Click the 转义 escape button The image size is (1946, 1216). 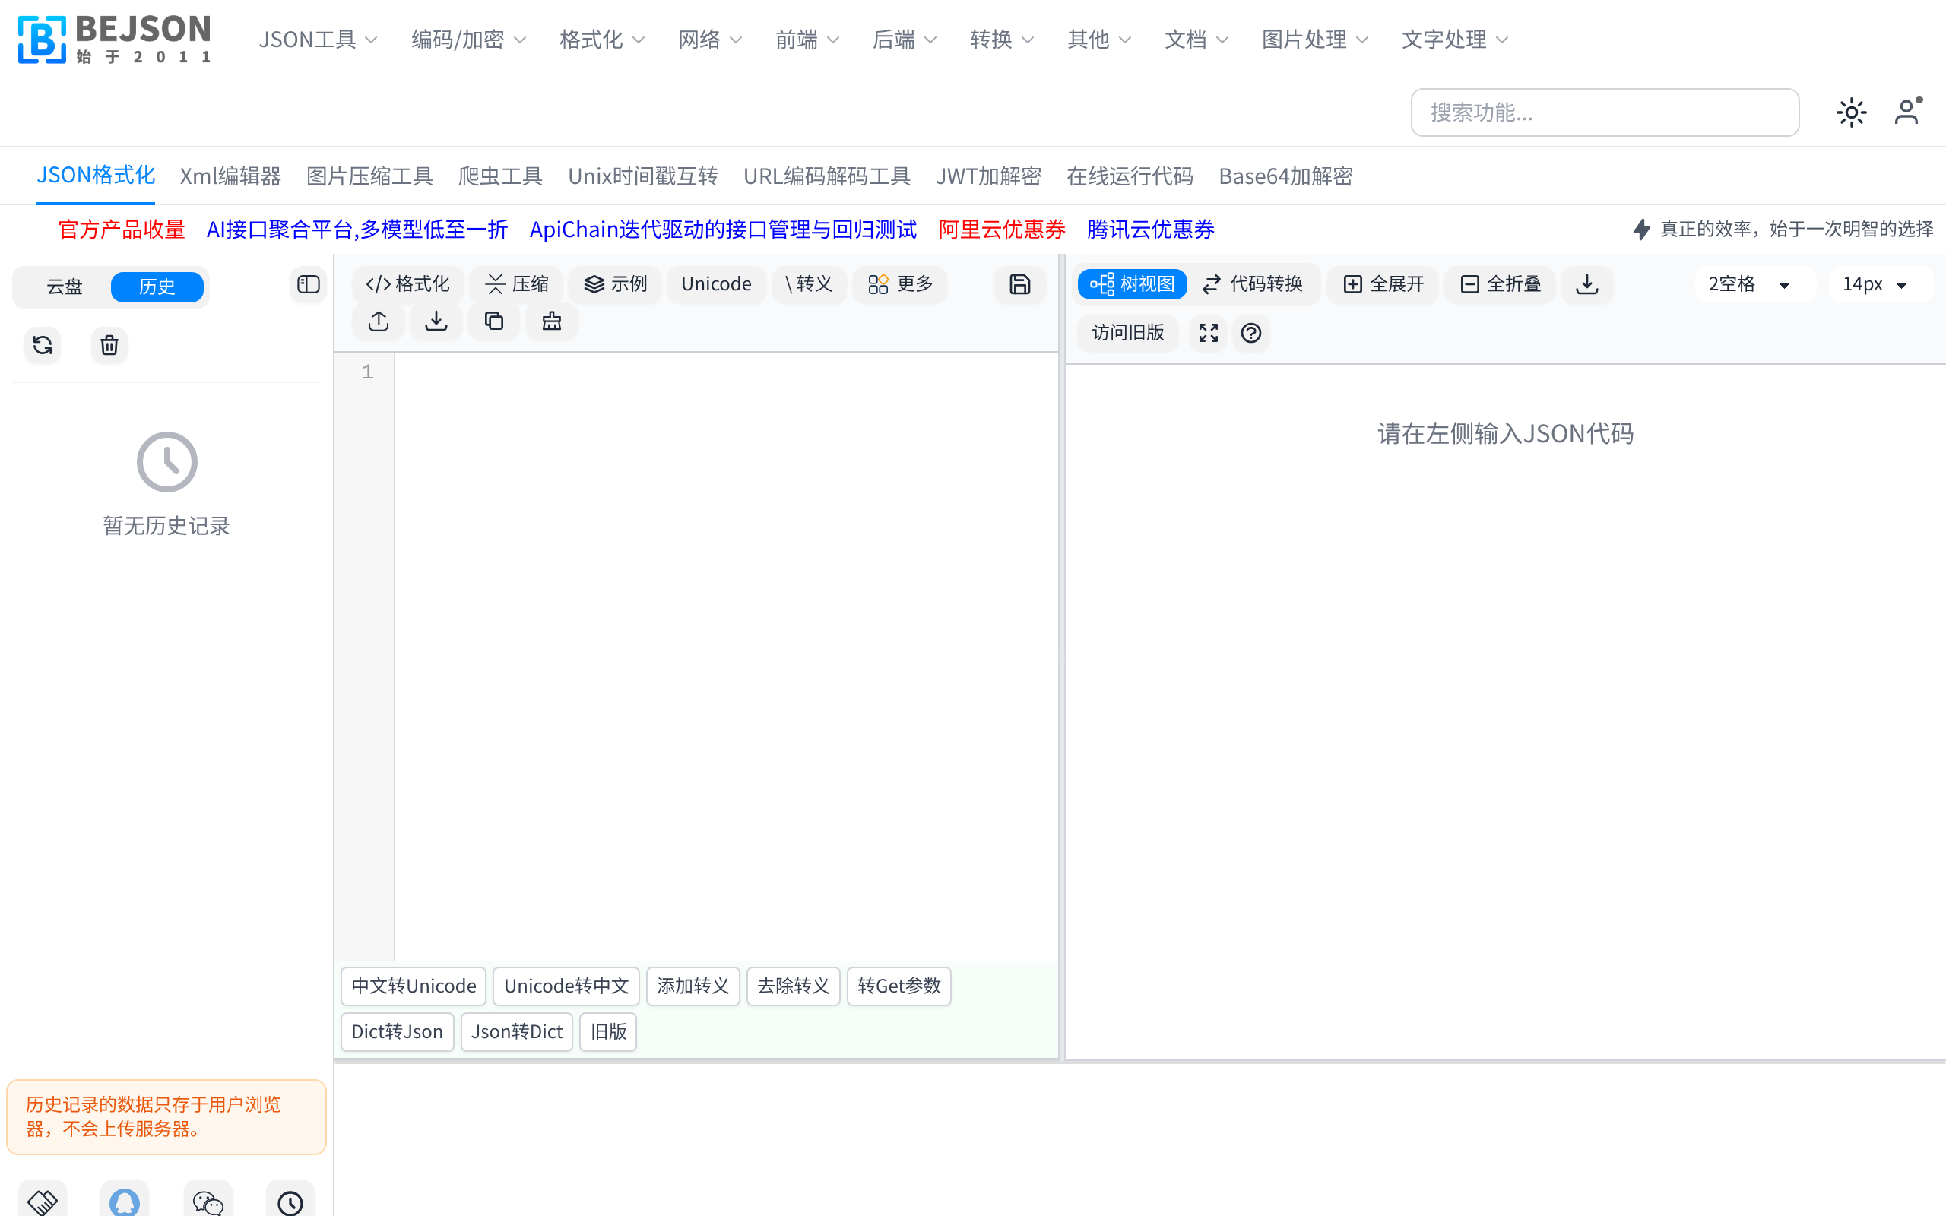coord(809,285)
